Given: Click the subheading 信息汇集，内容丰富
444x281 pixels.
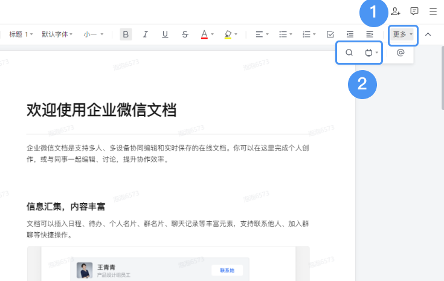Looking at the screenshot, I should (x=66, y=207).
